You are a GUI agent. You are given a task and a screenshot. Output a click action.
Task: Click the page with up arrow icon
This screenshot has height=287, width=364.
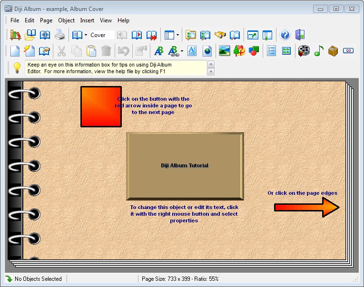coord(267,35)
